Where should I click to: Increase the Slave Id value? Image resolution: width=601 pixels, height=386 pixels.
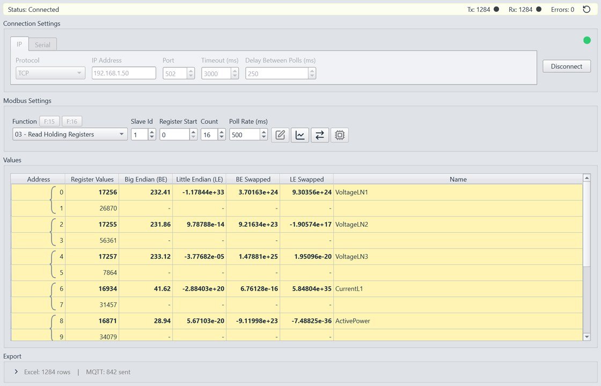click(x=152, y=132)
